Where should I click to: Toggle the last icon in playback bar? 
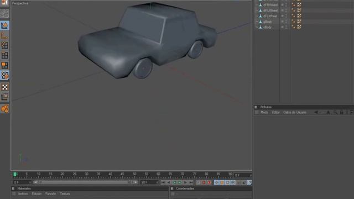[x=249, y=182]
